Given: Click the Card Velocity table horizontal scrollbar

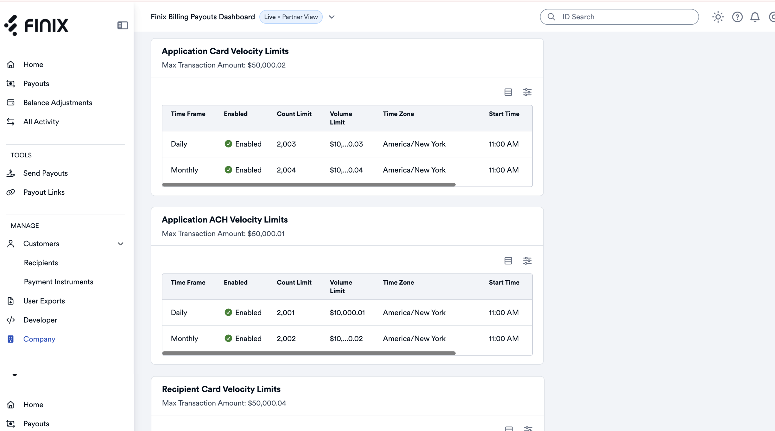Looking at the screenshot, I should 309,185.
